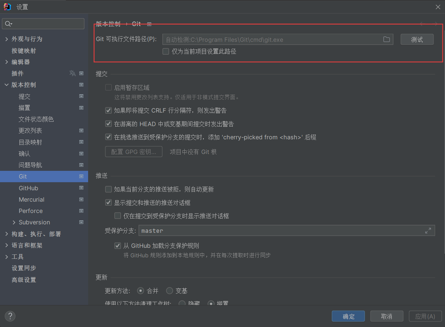The width and height of the screenshot is (445, 327).
Task: Click modified-settings marker next to GitHub entry
Action: [x=82, y=188]
